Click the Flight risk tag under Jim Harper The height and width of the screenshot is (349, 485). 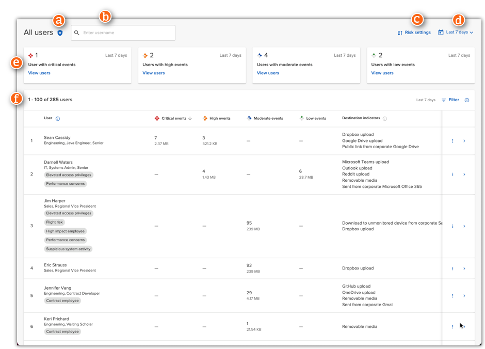click(x=54, y=222)
